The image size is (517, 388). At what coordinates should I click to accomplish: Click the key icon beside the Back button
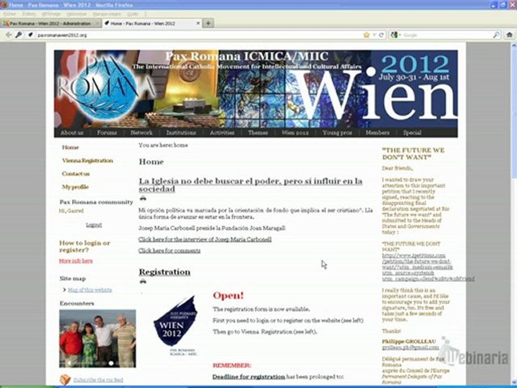click(19, 34)
